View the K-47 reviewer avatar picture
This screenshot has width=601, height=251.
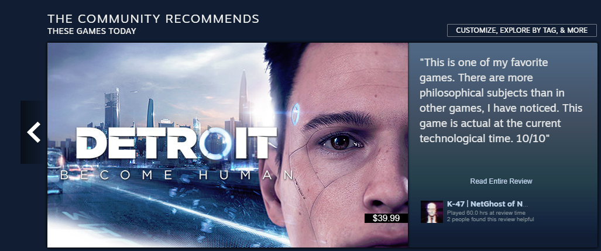(432, 212)
